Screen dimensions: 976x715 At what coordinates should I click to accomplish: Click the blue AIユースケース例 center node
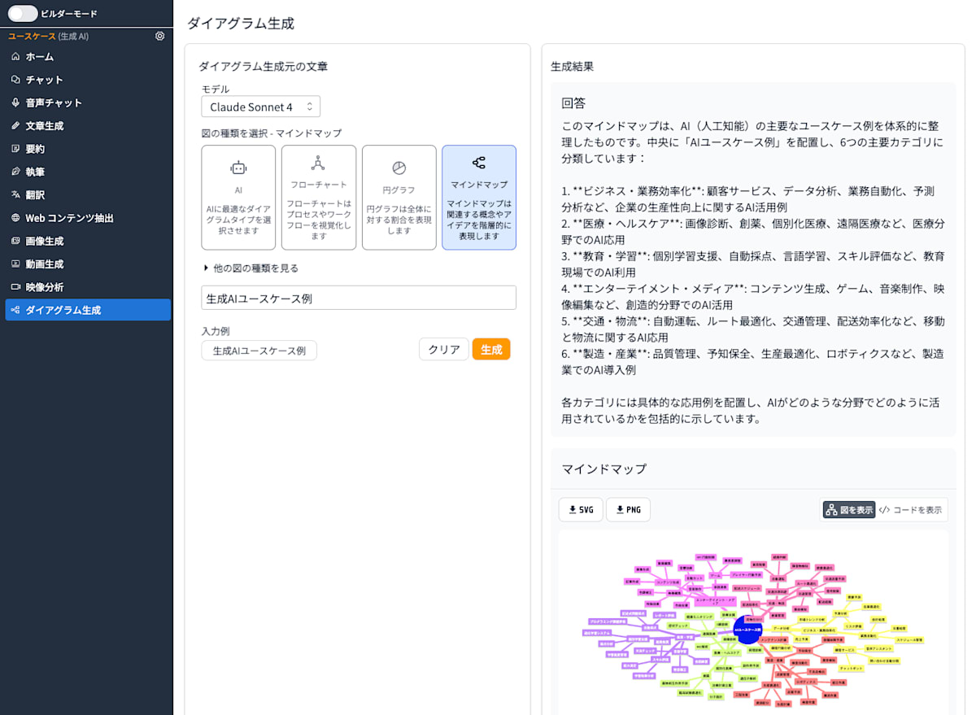(x=747, y=629)
